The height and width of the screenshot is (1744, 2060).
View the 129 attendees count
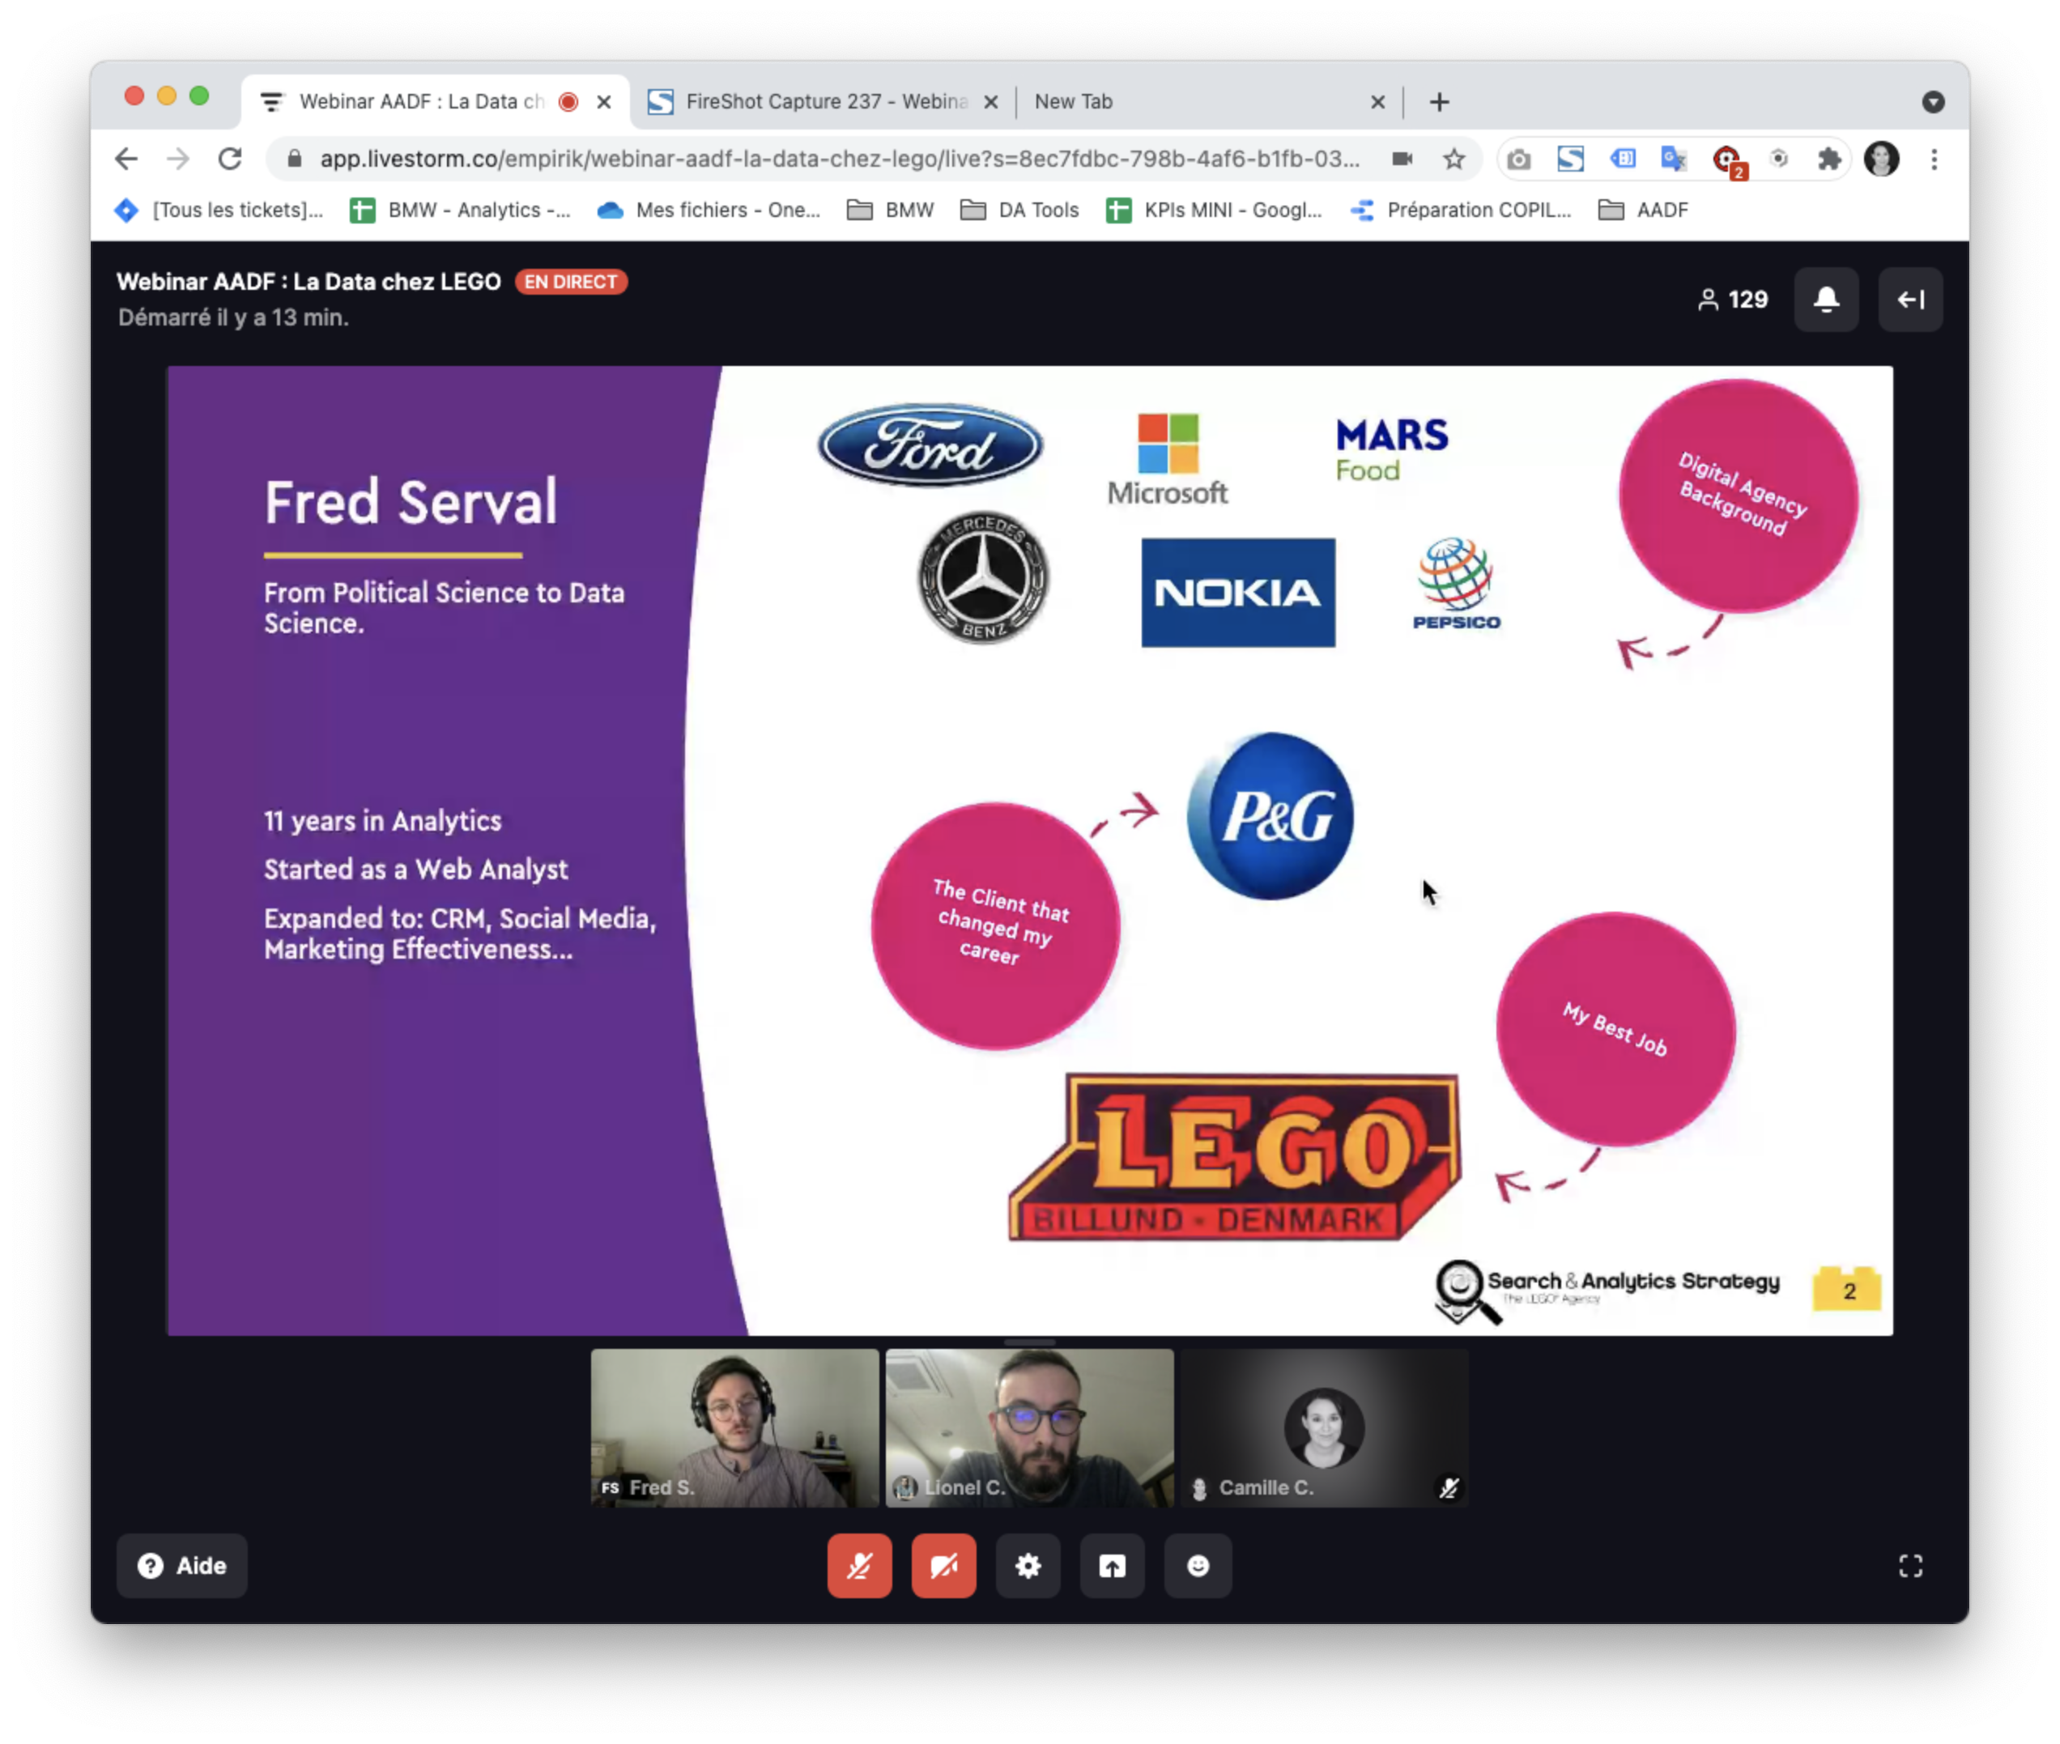1733,299
